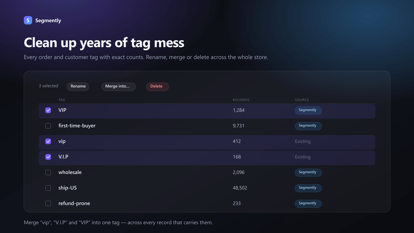Click the Segmently logo icon
Image resolution: width=414 pixels, height=233 pixels.
(x=28, y=20)
